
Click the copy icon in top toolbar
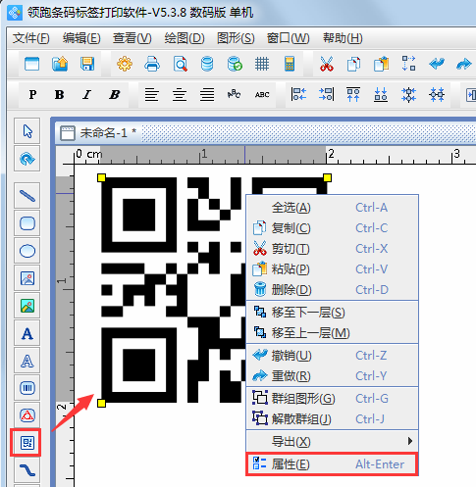tap(353, 64)
